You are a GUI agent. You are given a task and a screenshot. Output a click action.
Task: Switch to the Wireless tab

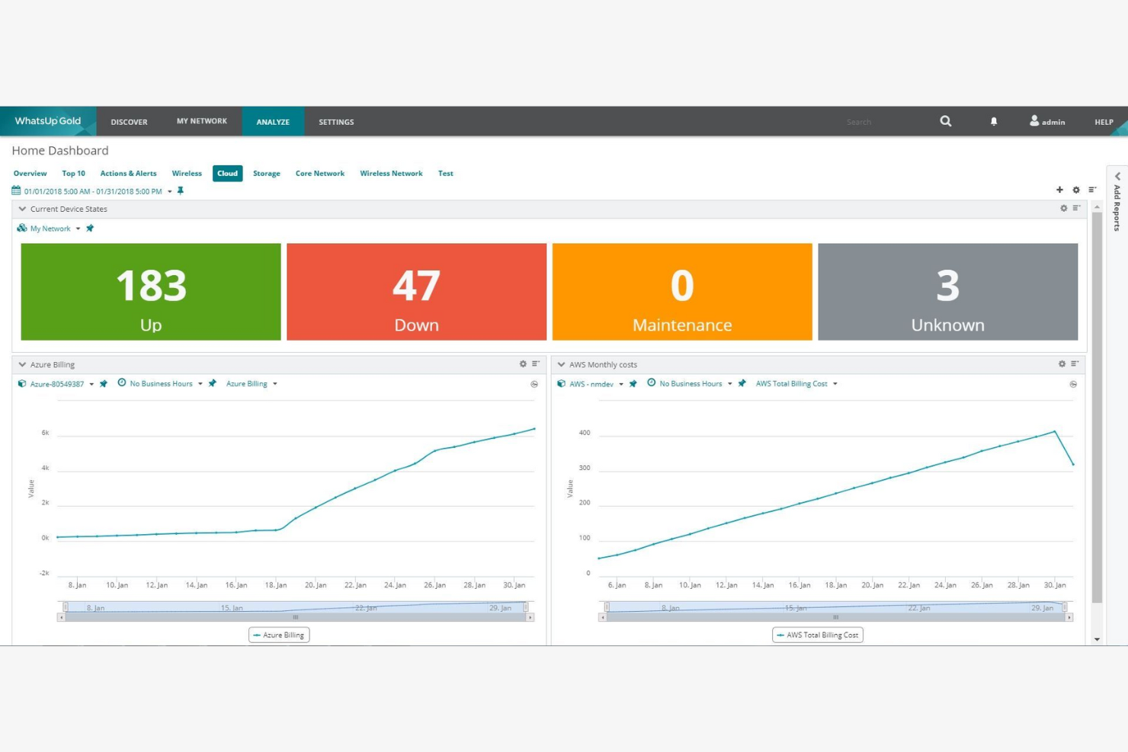coord(187,173)
